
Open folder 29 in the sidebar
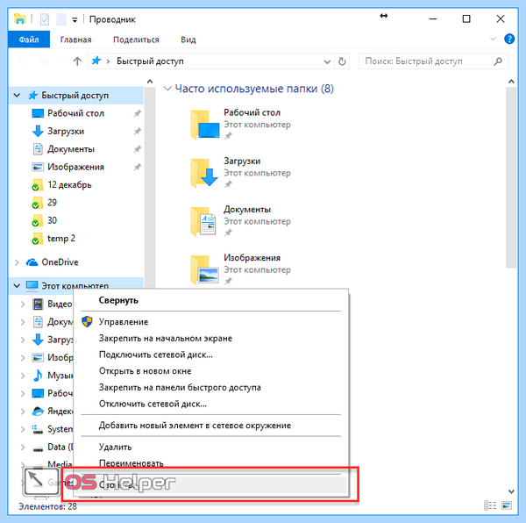pyautogui.click(x=52, y=203)
